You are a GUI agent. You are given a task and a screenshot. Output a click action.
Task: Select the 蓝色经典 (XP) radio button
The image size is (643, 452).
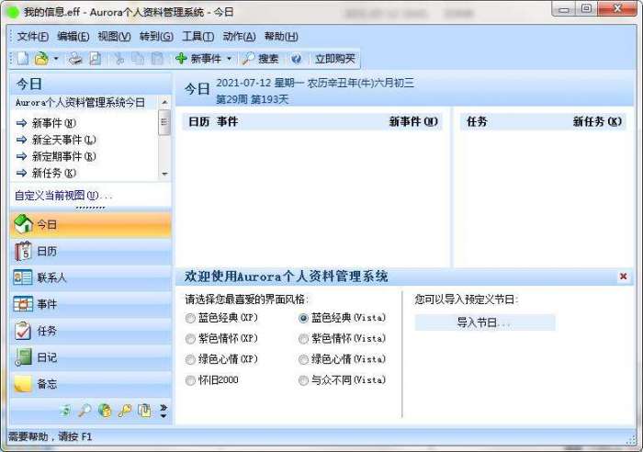point(190,318)
